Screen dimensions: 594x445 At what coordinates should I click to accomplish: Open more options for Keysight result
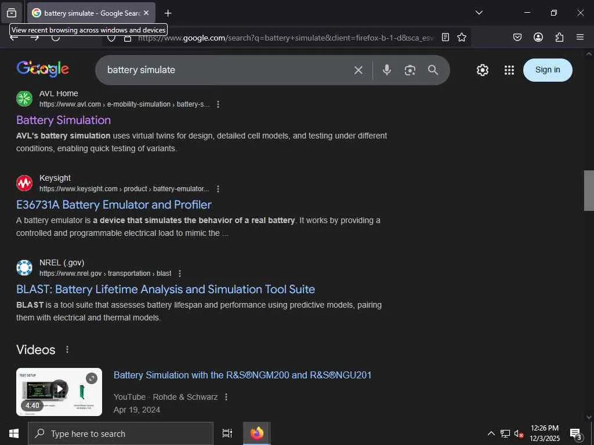pos(218,189)
